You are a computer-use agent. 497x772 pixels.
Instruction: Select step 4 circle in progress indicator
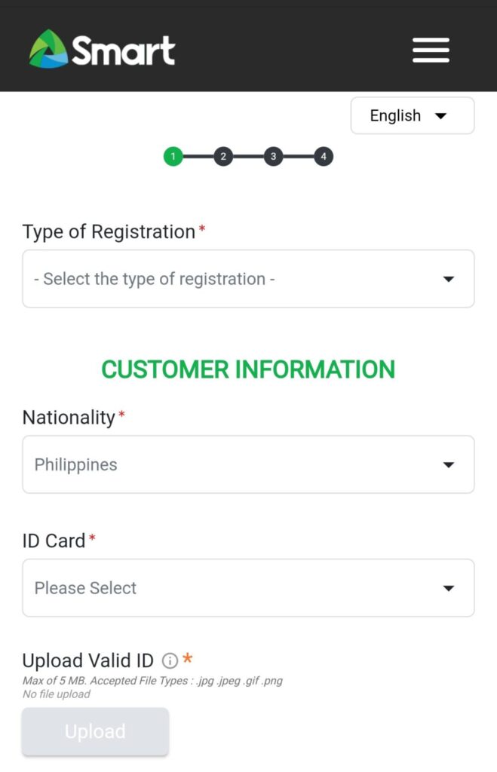point(324,157)
